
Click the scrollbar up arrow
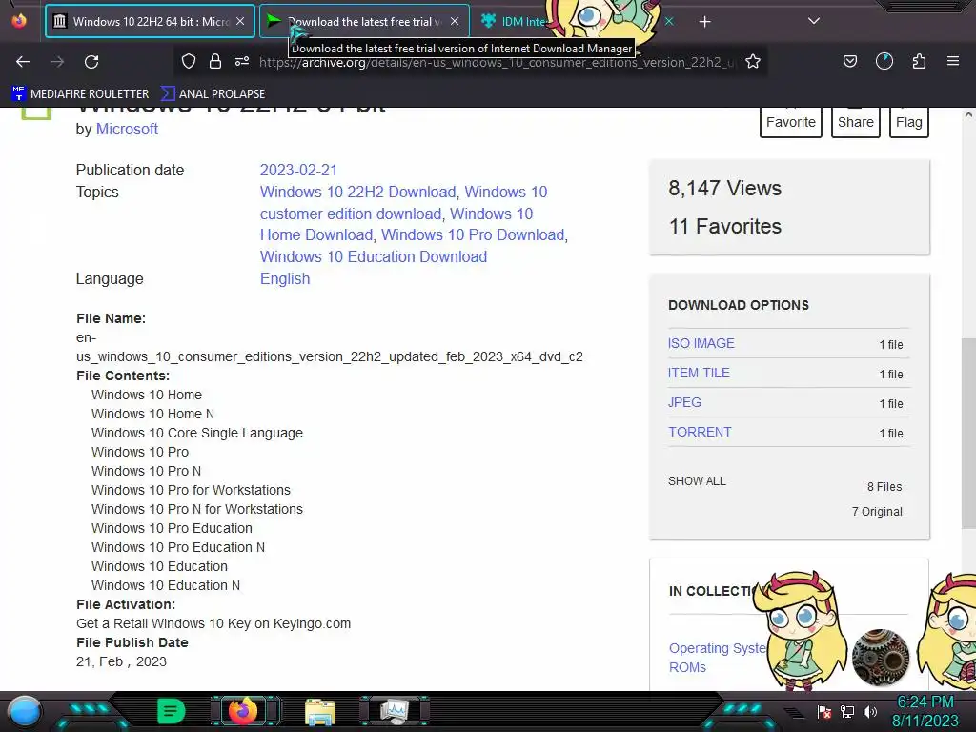tap(968, 114)
